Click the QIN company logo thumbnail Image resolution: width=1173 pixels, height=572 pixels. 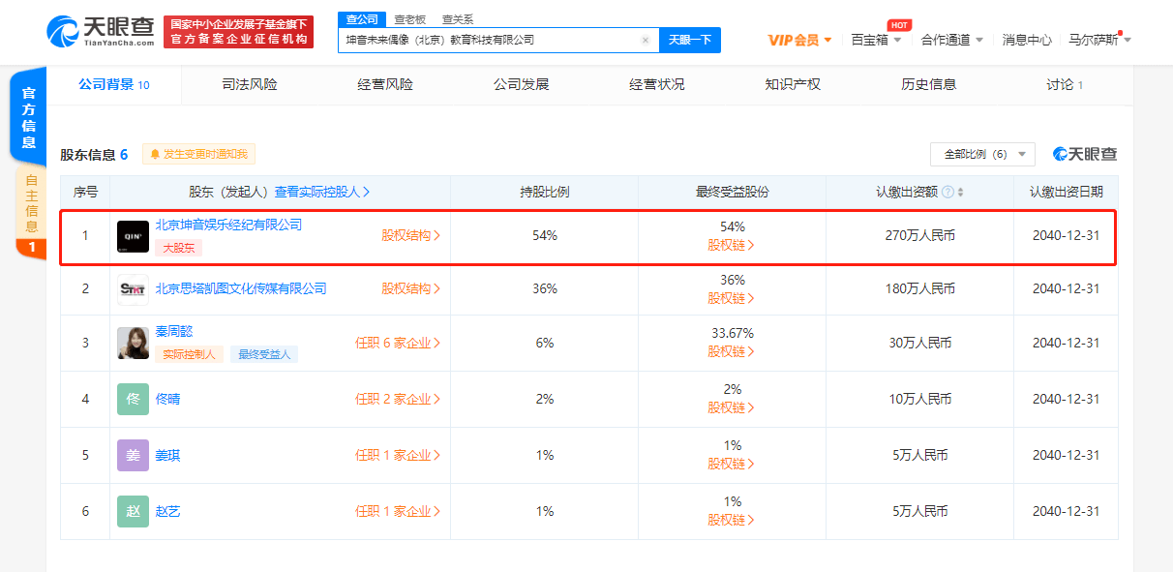coord(133,236)
